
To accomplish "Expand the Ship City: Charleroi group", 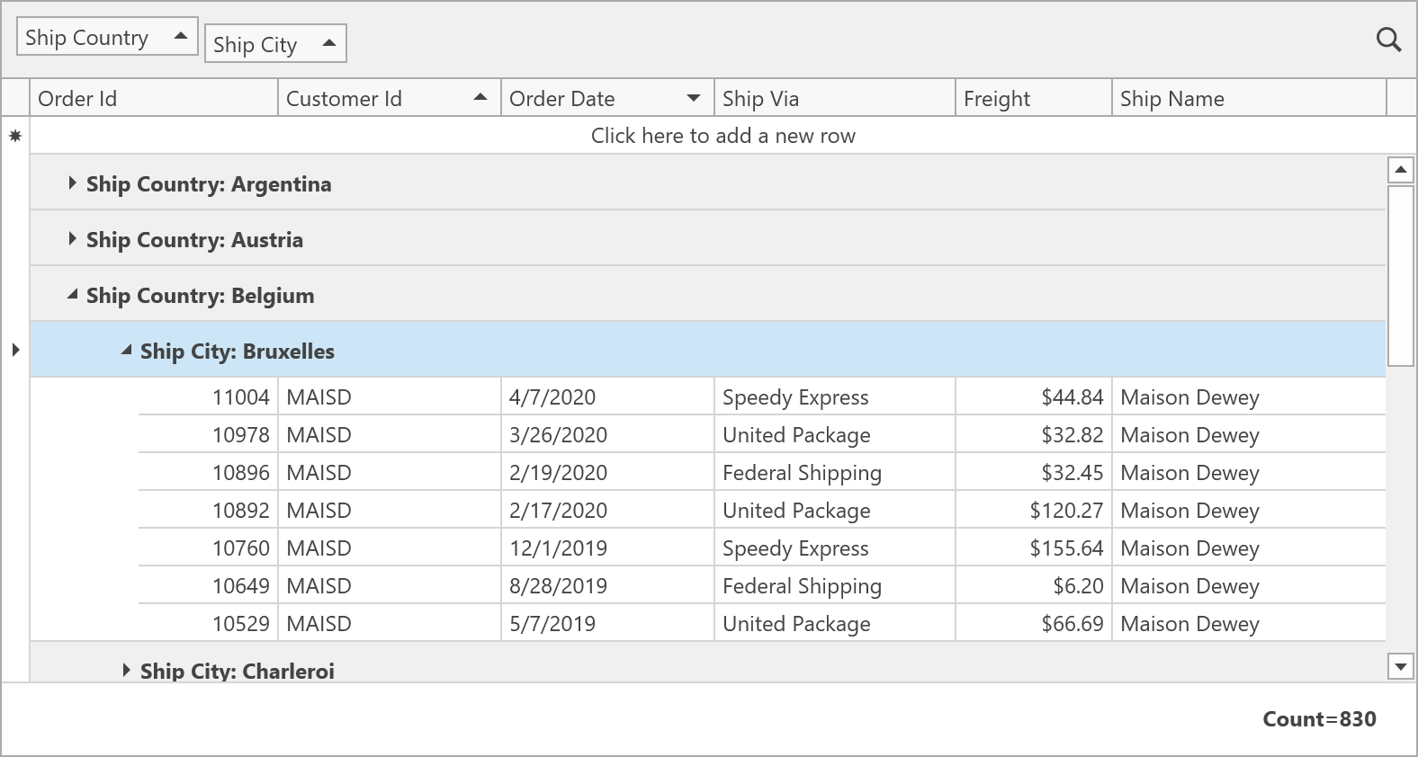I will [x=126, y=670].
